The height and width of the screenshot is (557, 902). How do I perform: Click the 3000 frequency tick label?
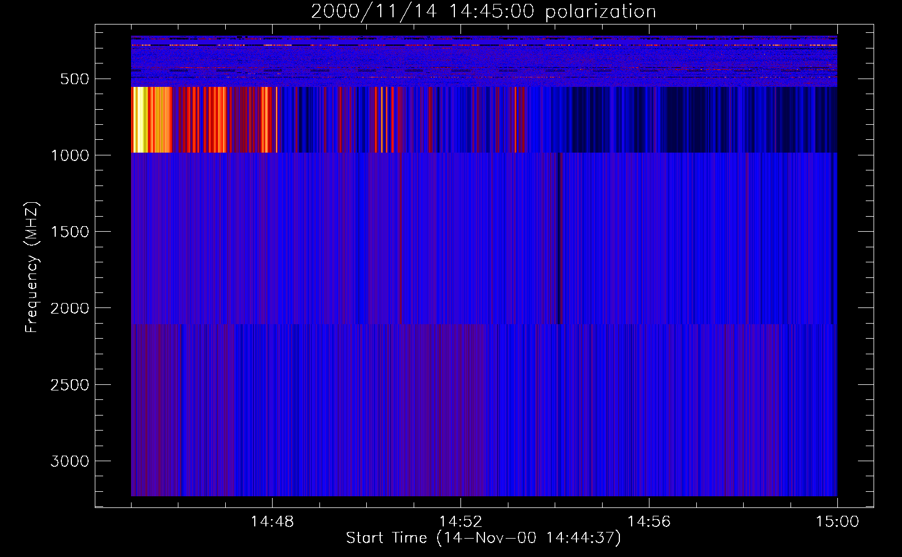click(70, 461)
